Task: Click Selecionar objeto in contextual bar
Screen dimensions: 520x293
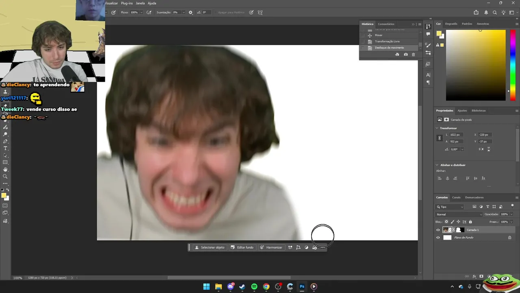Action: click(210, 247)
